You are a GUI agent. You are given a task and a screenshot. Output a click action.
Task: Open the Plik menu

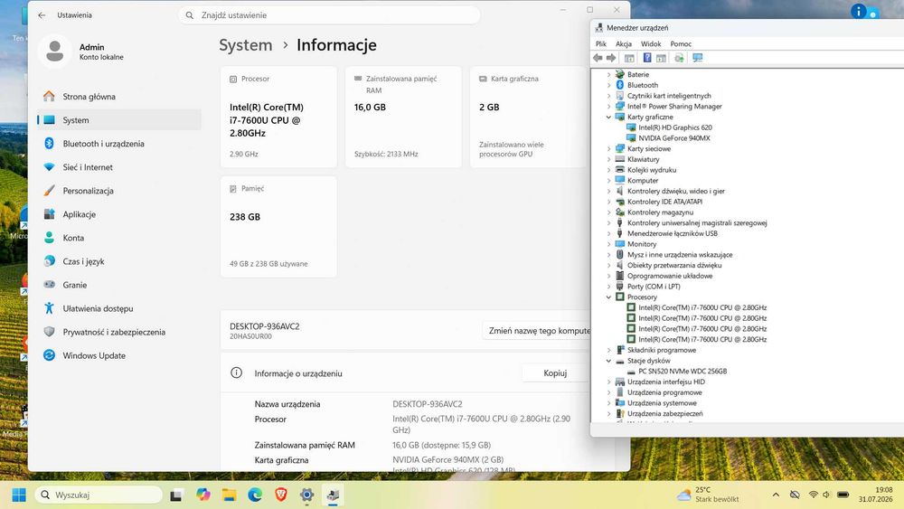pos(601,43)
